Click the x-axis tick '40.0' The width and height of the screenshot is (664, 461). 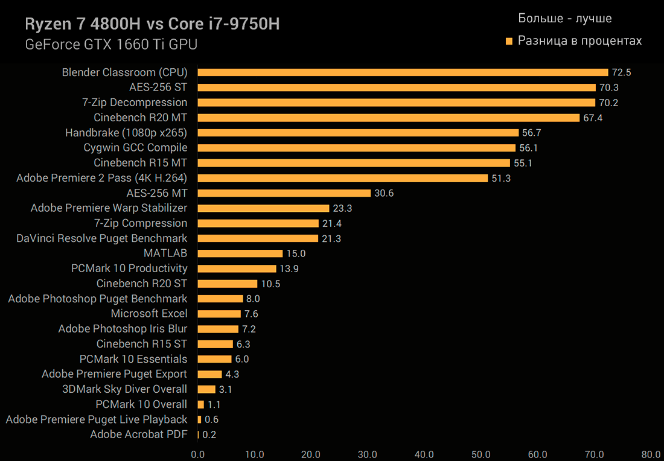click(424, 454)
